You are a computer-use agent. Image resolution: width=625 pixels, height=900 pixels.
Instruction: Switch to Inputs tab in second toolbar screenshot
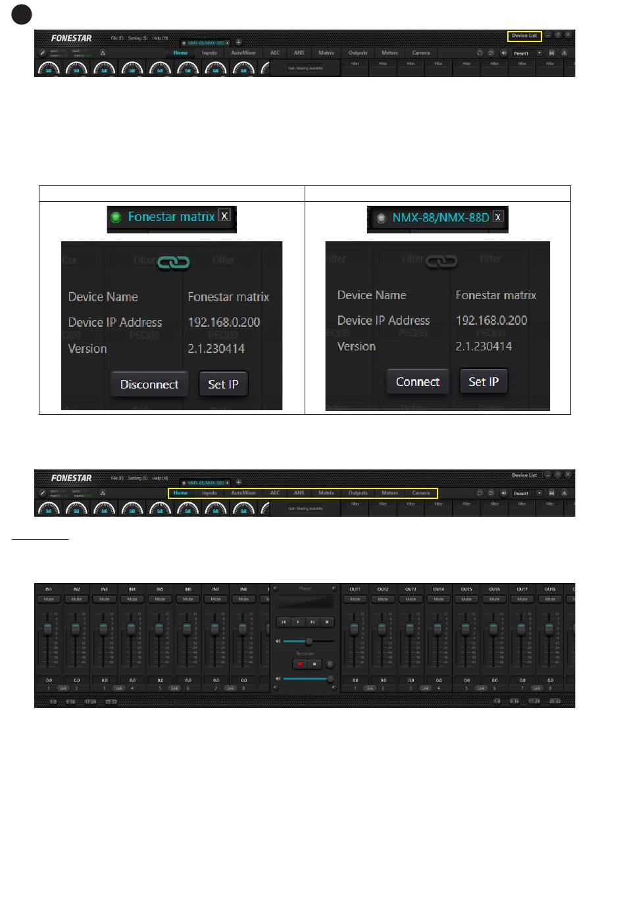coord(209,493)
